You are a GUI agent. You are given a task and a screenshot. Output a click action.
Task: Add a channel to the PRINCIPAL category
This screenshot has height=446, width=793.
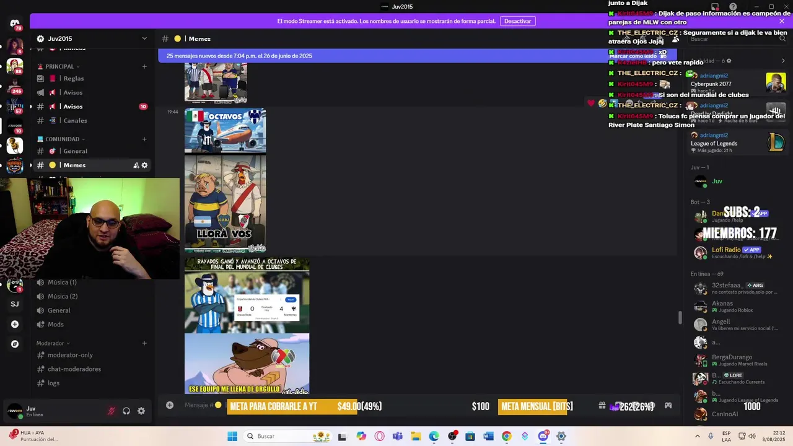pyautogui.click(x=144, y=66)
